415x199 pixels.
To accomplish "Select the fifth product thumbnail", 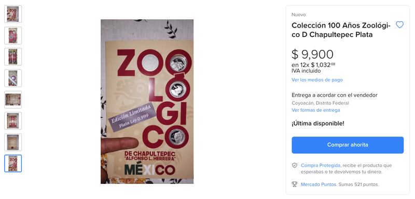I will tap(13, 99).
